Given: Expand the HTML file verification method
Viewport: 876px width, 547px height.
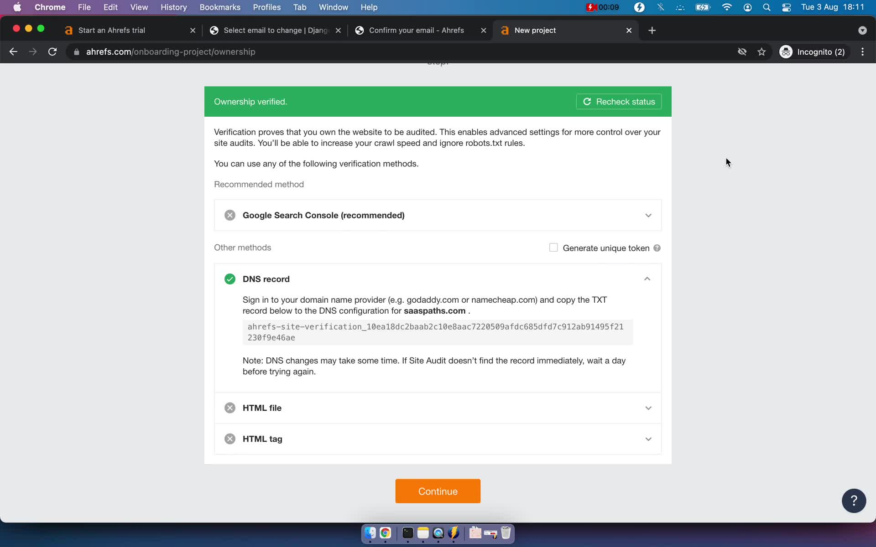Looking at the screenshot, I should point(438,408).
